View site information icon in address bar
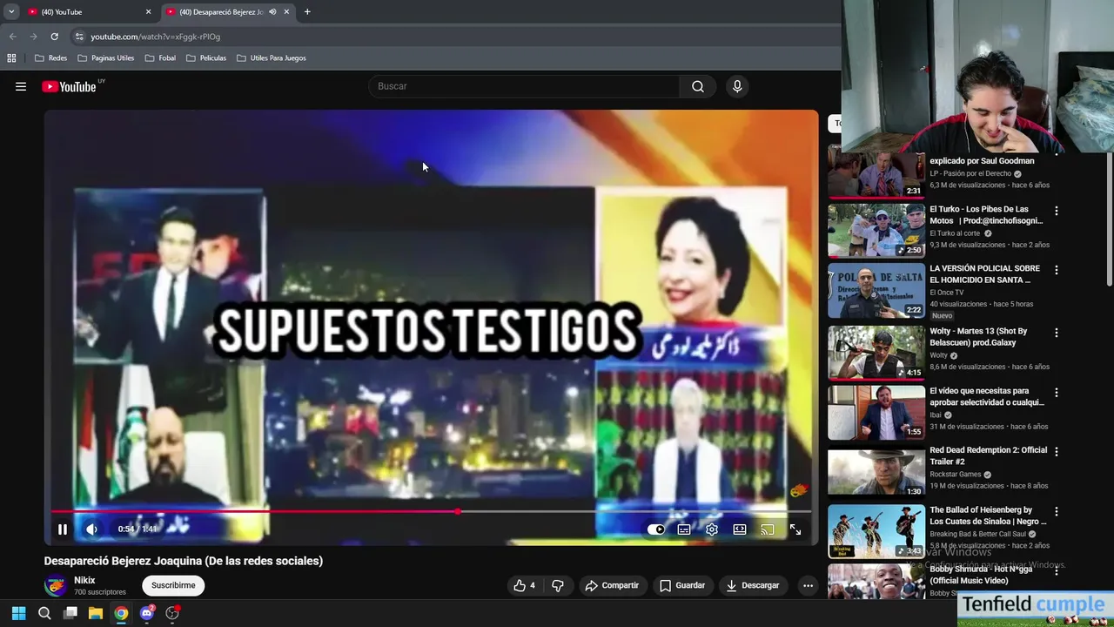 79,37
